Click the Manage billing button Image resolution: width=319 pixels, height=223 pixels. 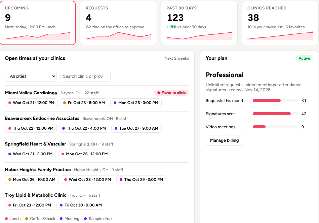(225, 140)
